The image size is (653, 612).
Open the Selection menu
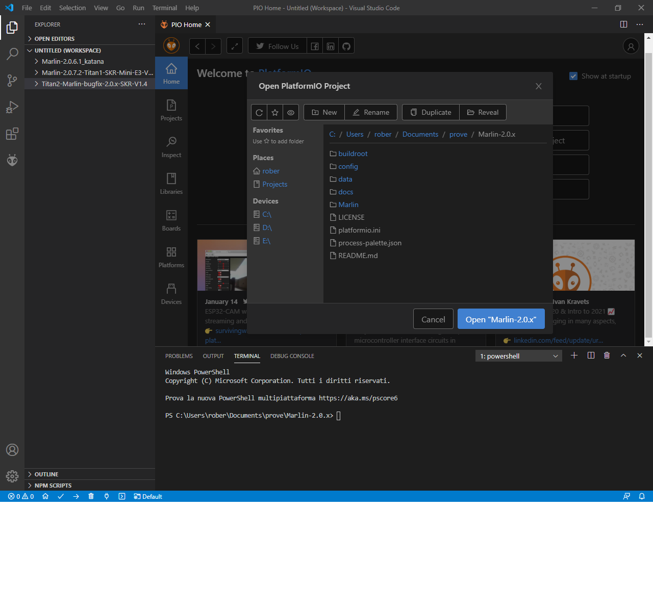pos(72,8)
